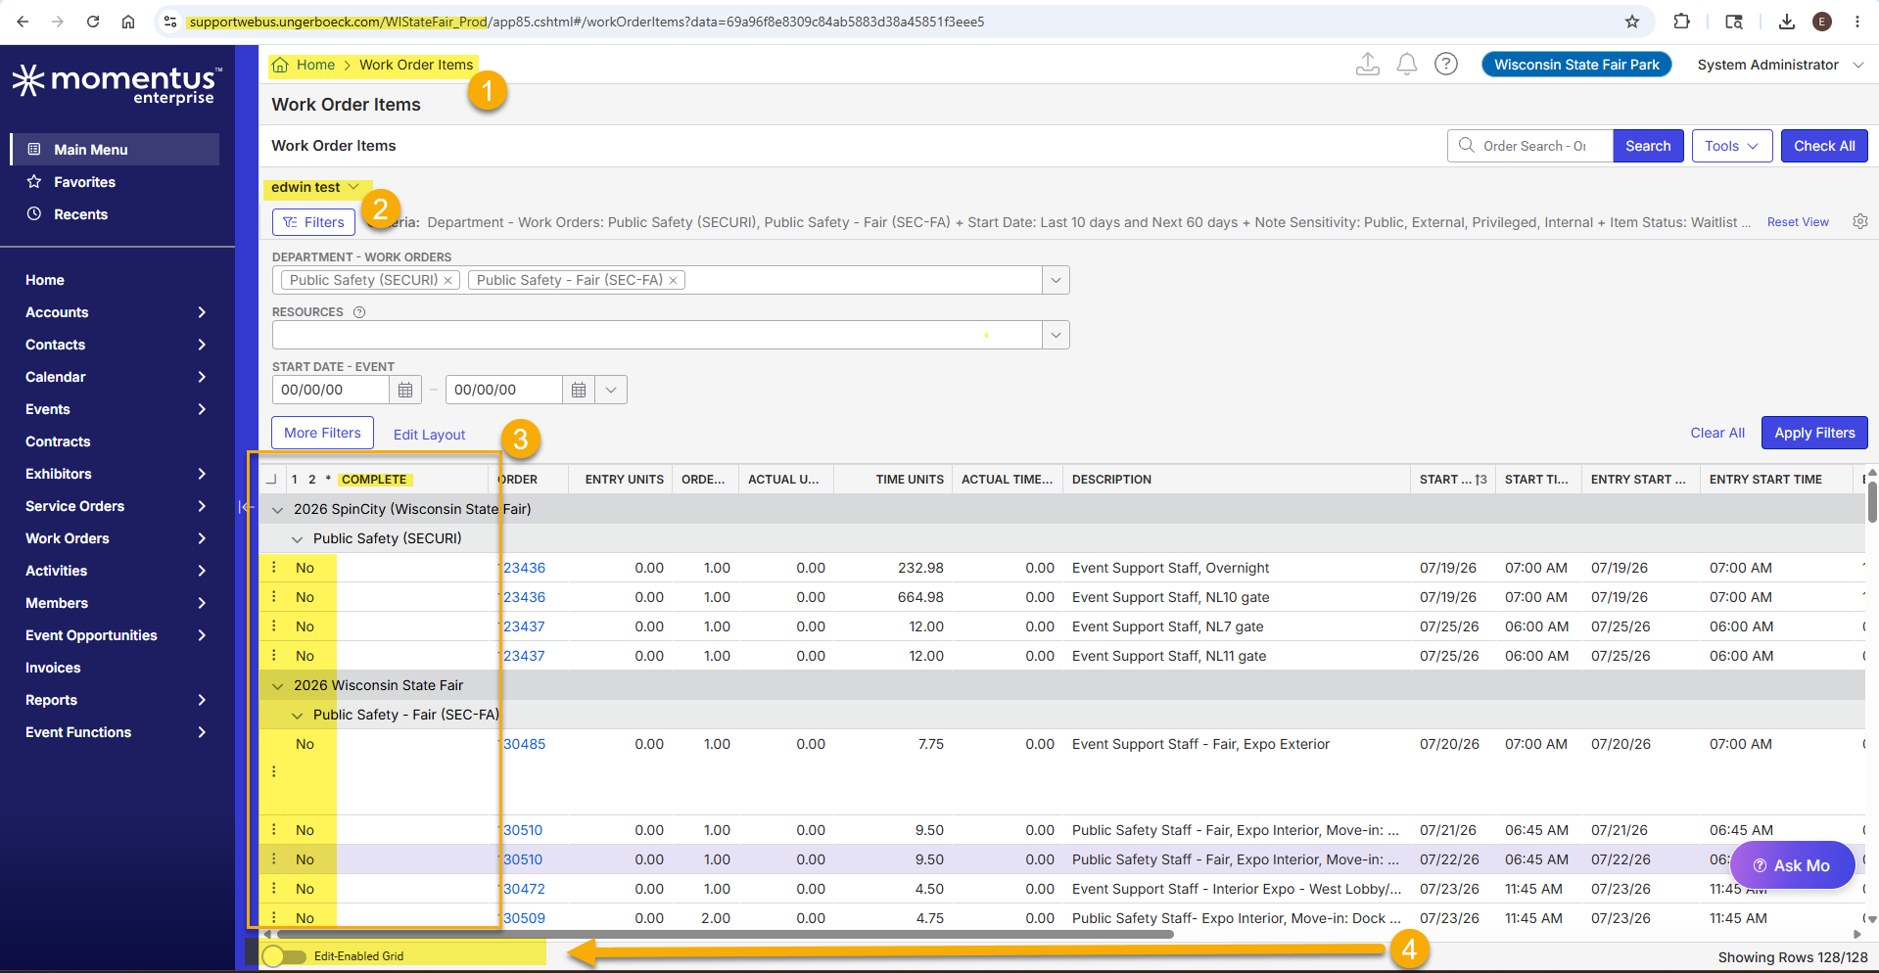Collapse 2026 SpinCity (Wisconsin State Fair) group
This screenshot has width=1879, height=973.
pyautogui.click(x=278, y=509)
